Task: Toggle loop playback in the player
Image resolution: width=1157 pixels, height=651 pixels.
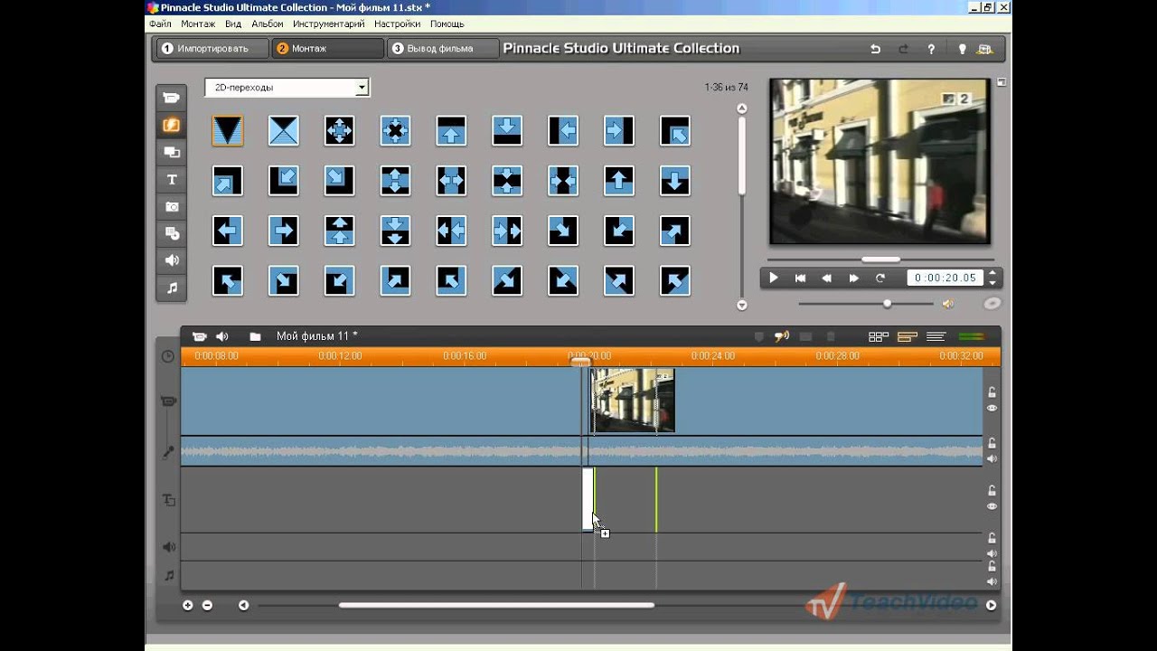Action: 880,278
